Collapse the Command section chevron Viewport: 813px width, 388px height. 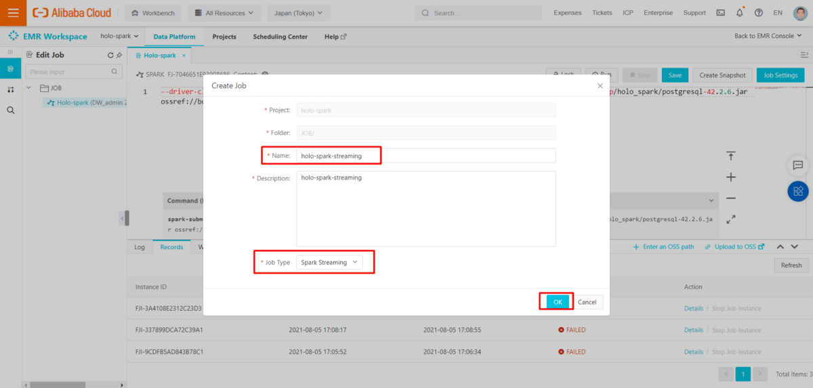tap(711, 201)
